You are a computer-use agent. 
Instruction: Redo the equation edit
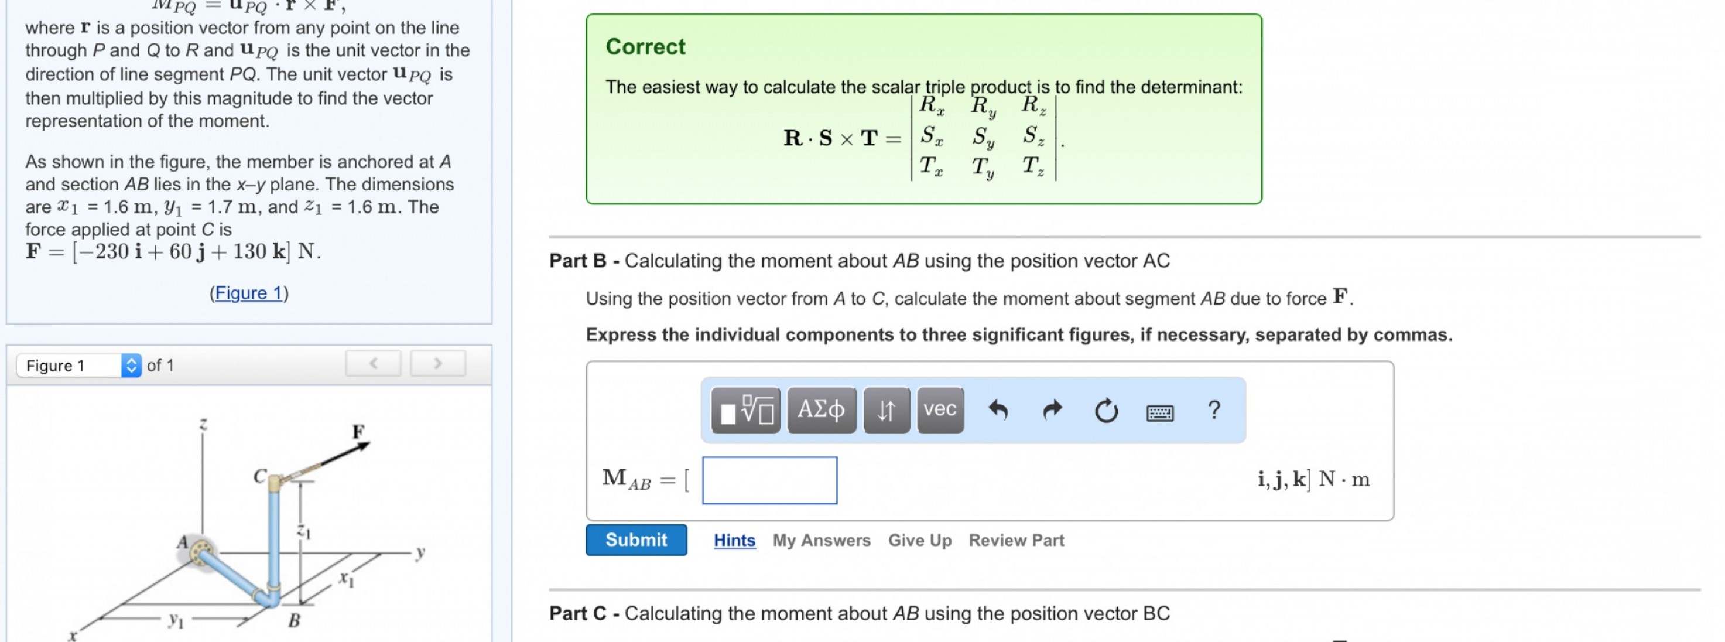[1052, 410]
